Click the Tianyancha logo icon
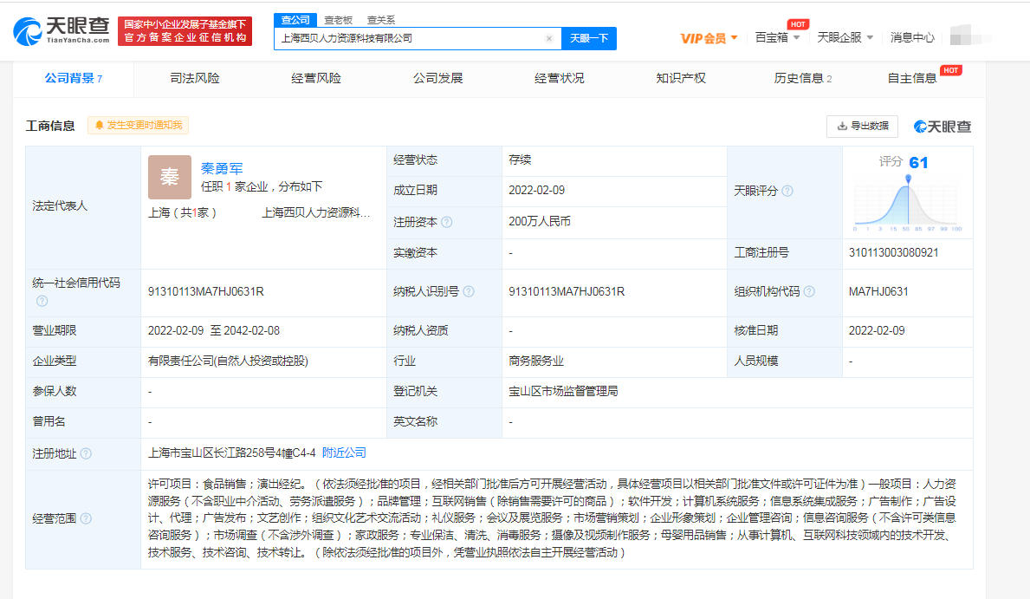The image size is (1030, 599). coord(62,31)
